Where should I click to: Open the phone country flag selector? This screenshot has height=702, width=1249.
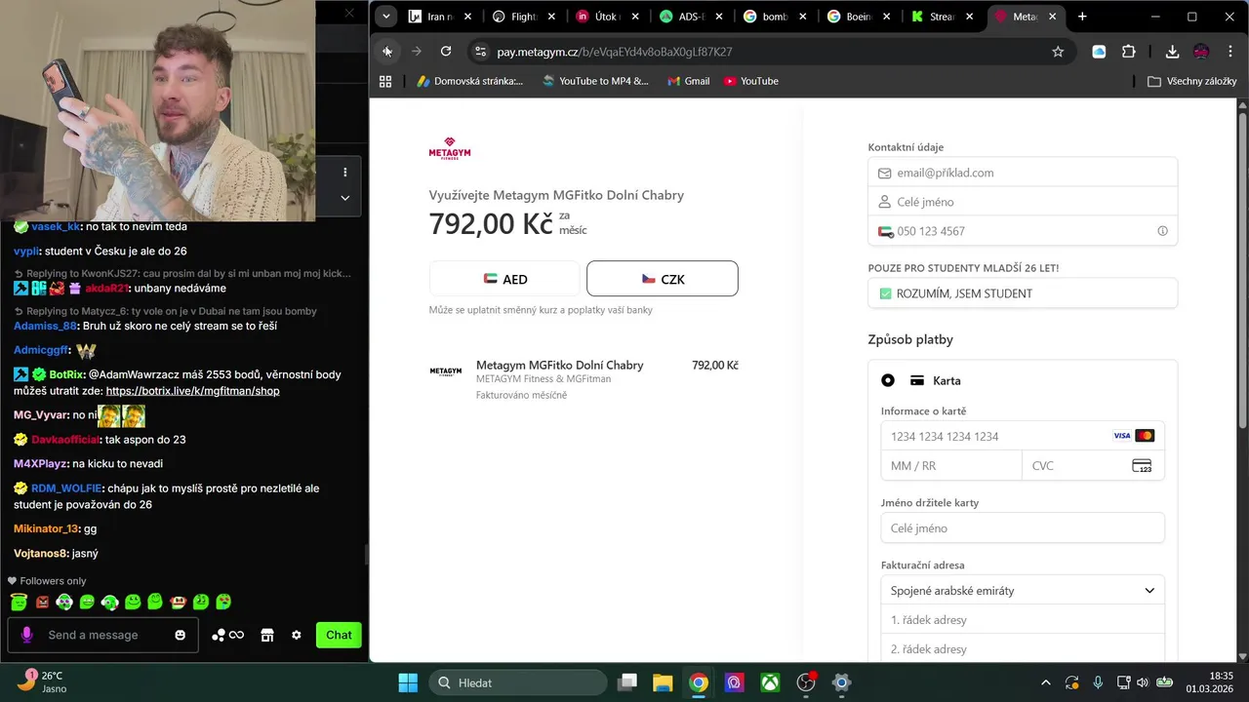[886, 232]
